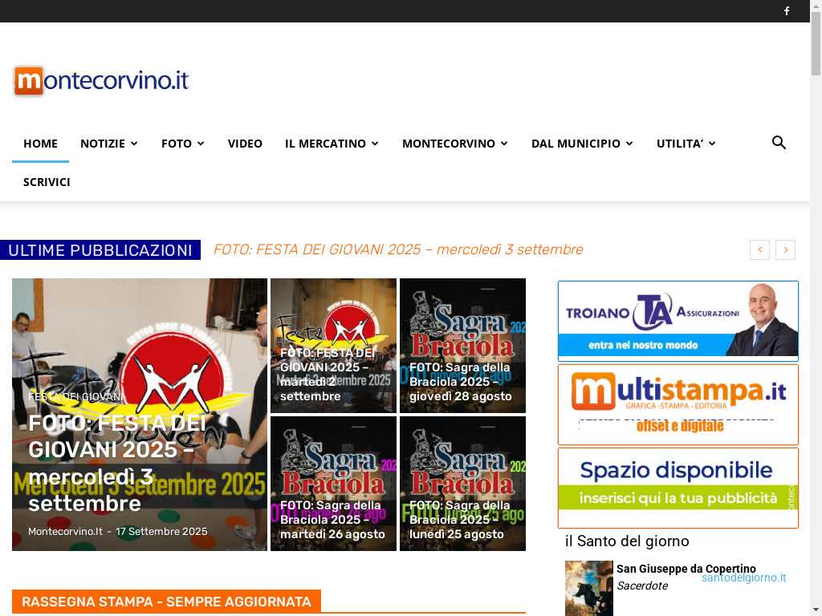Open Sagra della Braciola lunedì 25 agosto
Image resolution: width=822 pixels, height=616 pixels.
[462, 484]
